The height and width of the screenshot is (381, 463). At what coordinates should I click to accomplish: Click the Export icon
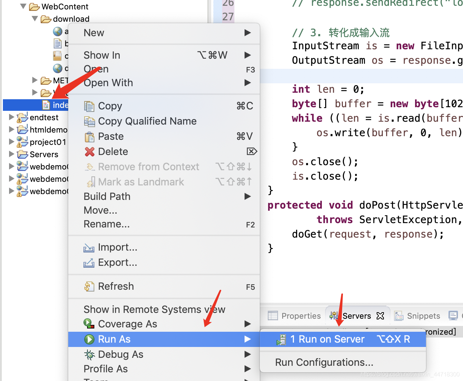(x=89, y=263)
